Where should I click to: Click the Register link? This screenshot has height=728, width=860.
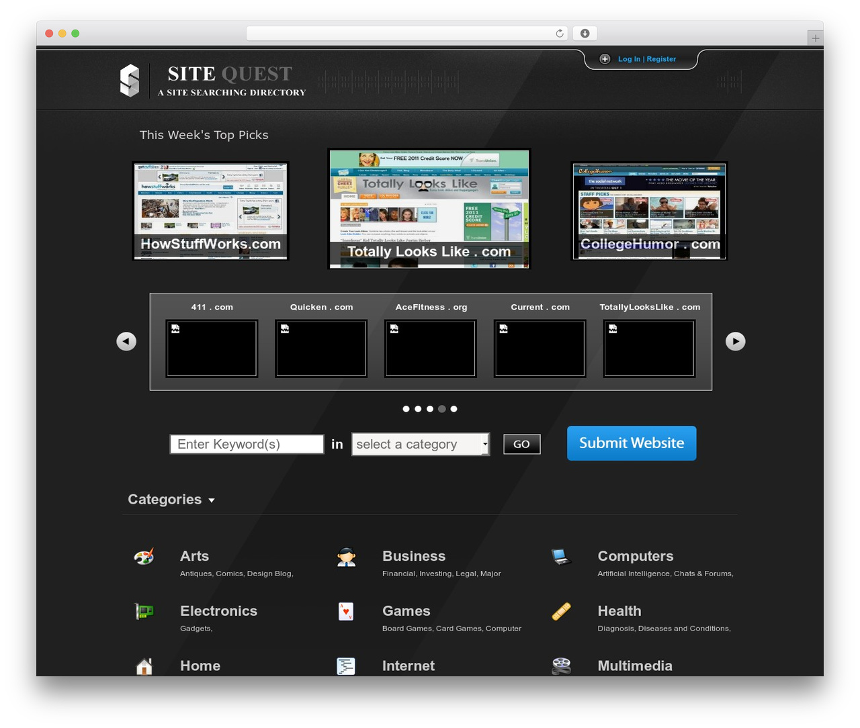tap(661, 59)
